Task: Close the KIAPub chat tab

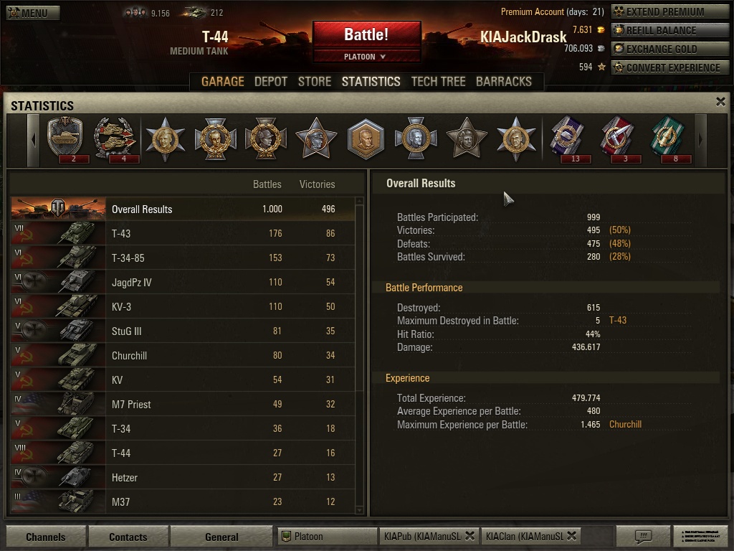Action: point(470,535)
